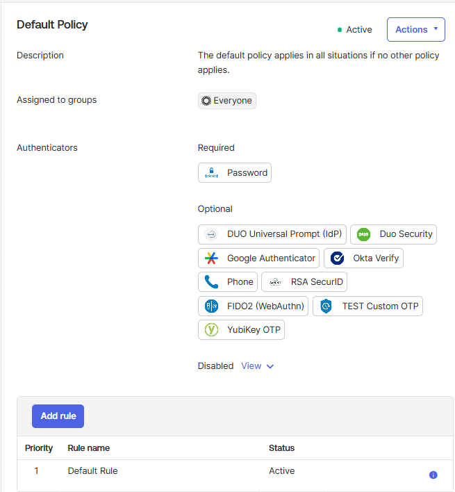Image resolution: width=455 pixels, height=492 pixels.
Task: Click the info icon on Default Rule row
Action: coord(433,475)
